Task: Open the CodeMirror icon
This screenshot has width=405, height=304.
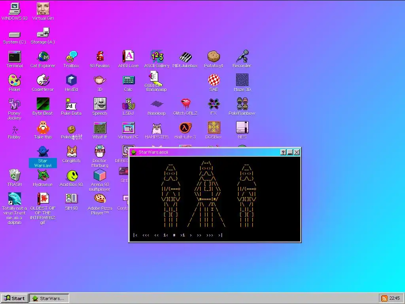Action: tap(43, 83)
